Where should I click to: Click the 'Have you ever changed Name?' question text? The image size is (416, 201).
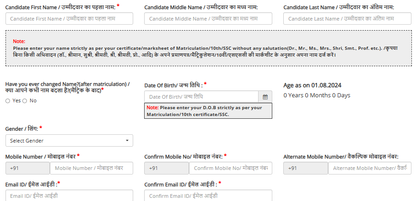[68, 87]
